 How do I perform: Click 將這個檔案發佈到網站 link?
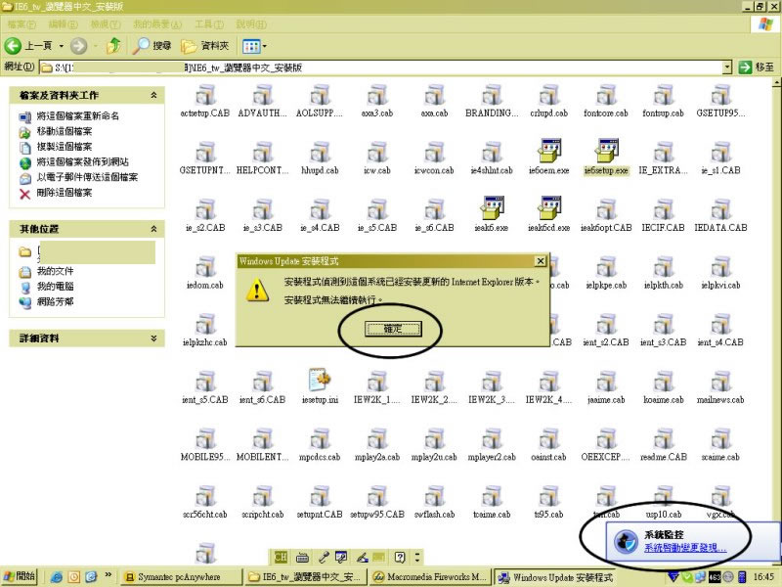tap(83, 161)
